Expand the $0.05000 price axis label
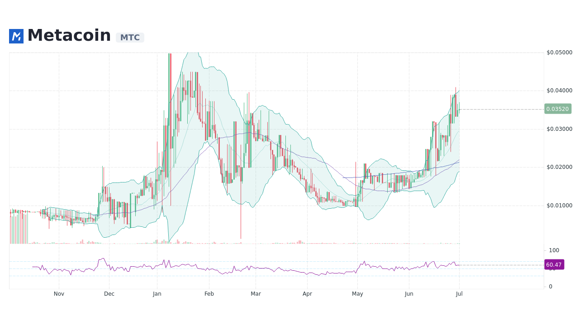The image size is (579, 326). tap(559, 53)
